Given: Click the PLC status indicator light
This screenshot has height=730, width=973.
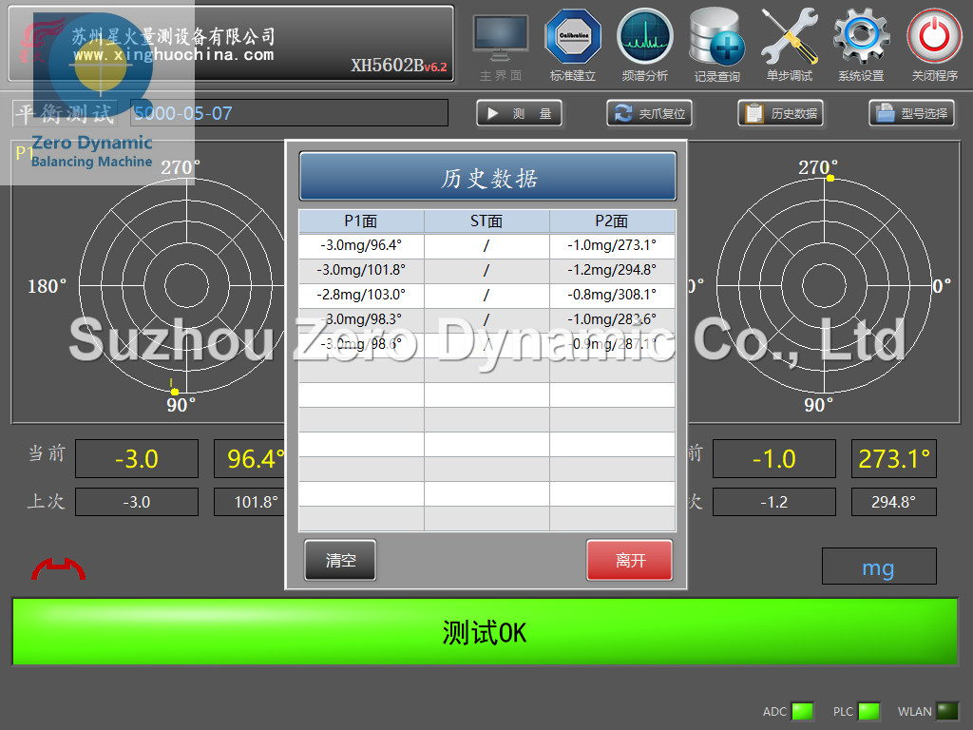Looking at the screenshot, I should [x=868, y=711].
